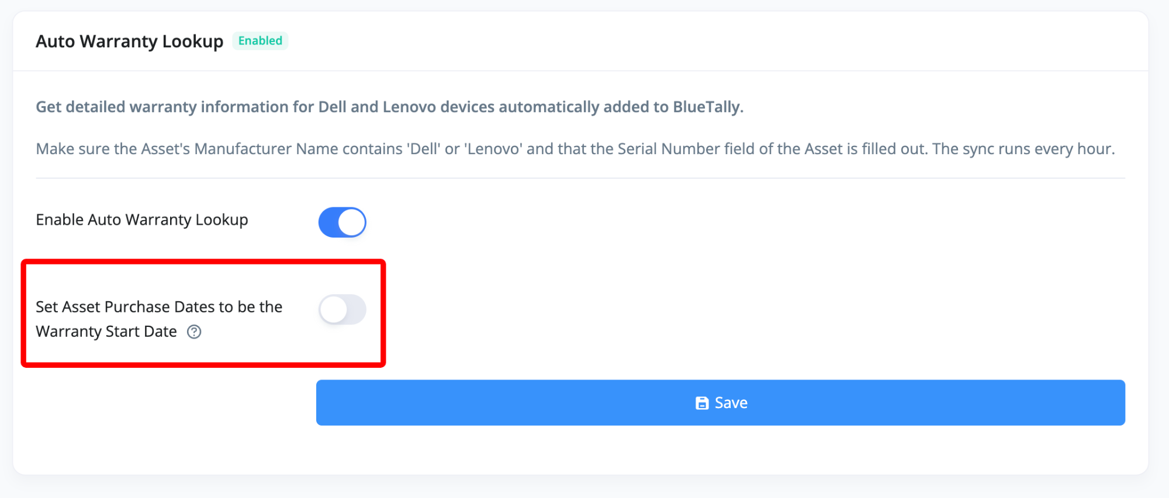Click the quoted 'Dell' manufacturer name
The image size is (1169, 498).
tap(424, 149)
